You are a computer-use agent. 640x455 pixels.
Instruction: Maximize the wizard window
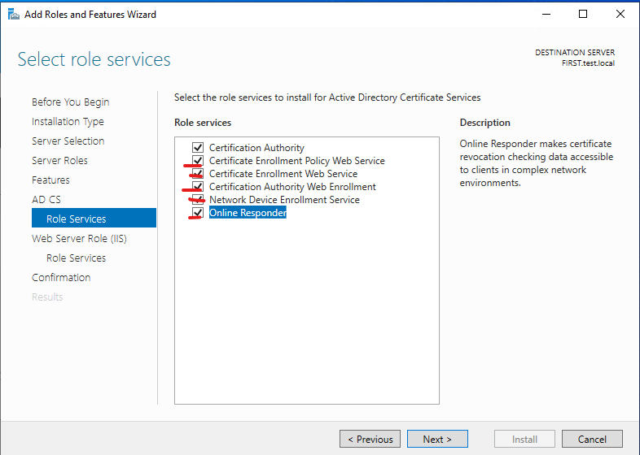(583, 15)
